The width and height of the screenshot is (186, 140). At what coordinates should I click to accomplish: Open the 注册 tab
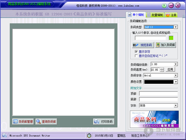pyautogui.click(x=171, y=15)
